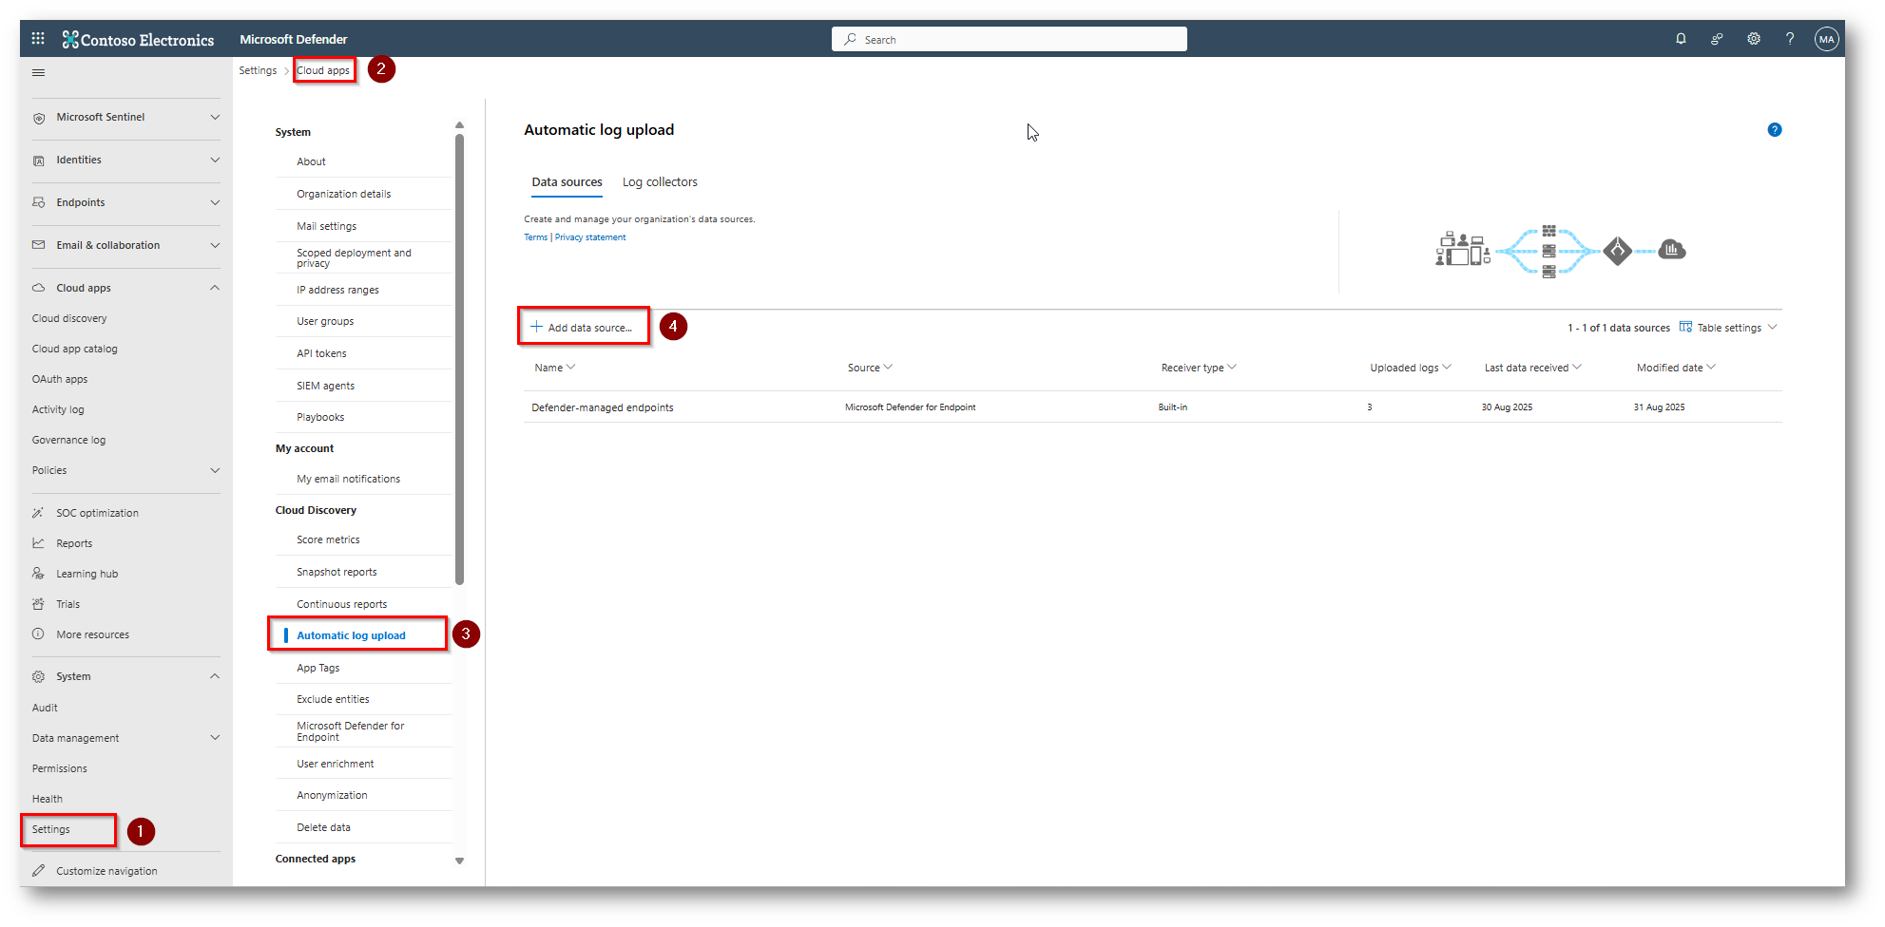The height and width of the screenshot is (927, 1885).
Task: Click the Privacy statement link
Action: tap(590, 237)
